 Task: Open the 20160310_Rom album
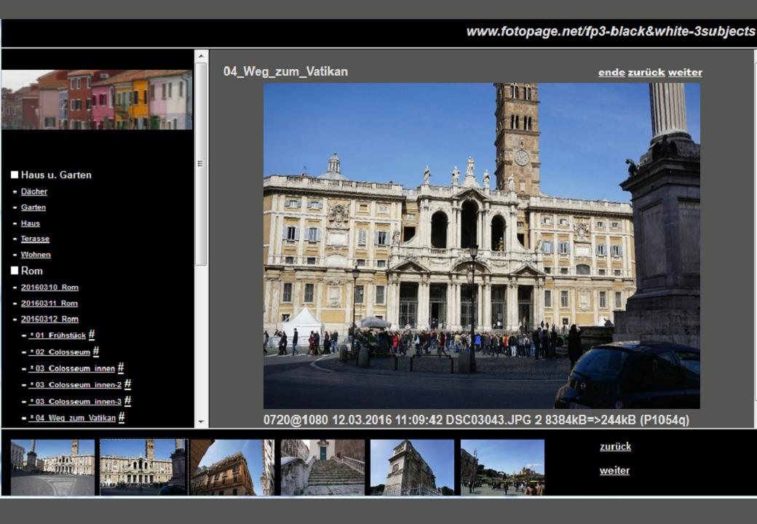pyautogui.click(x=49, y=287)
